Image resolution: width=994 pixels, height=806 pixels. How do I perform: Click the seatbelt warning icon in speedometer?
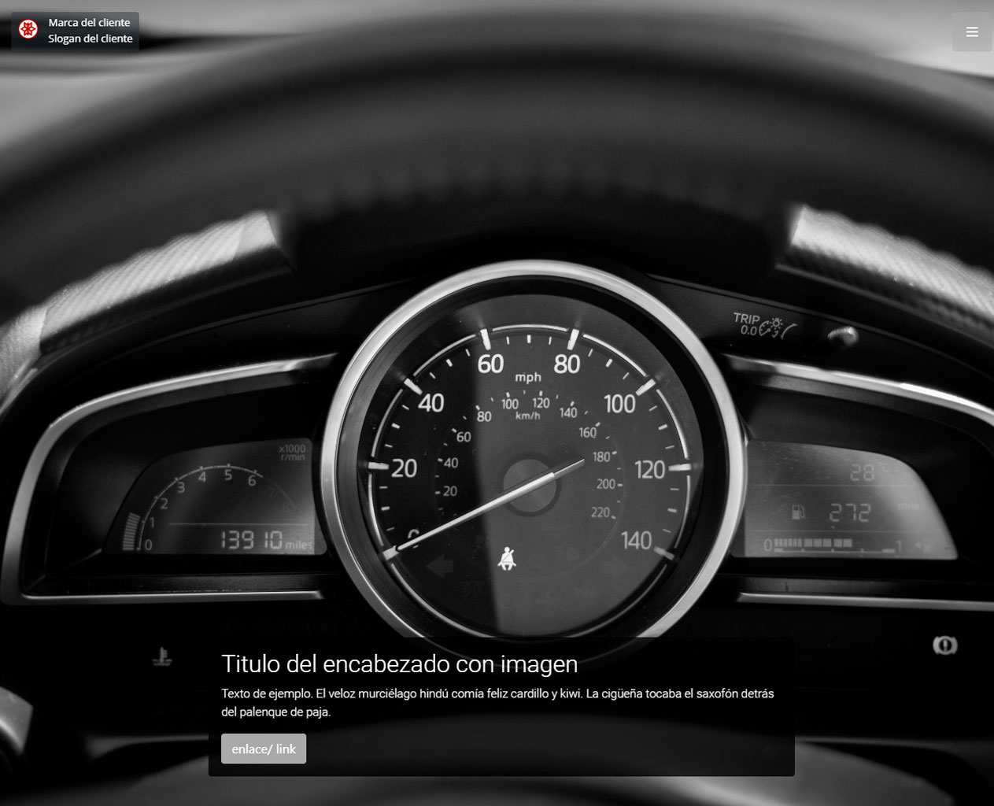(507, 559)
